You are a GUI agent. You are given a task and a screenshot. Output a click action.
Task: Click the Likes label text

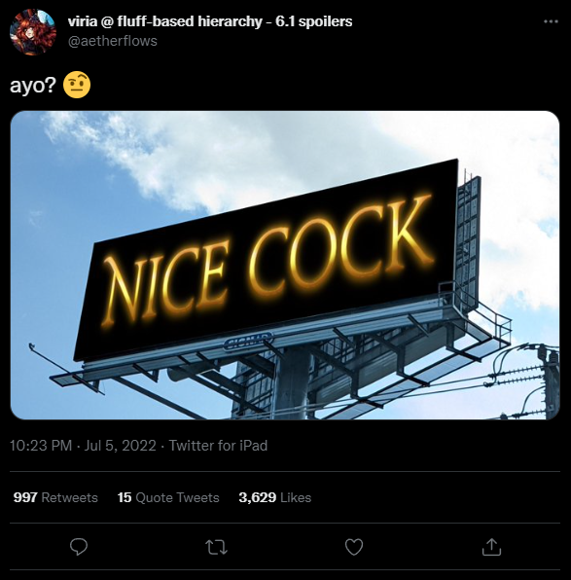pyautogui.click(x=296, y=497)
